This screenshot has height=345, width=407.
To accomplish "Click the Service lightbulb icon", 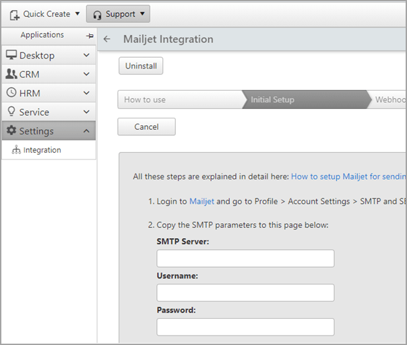I will pos(11,112).
